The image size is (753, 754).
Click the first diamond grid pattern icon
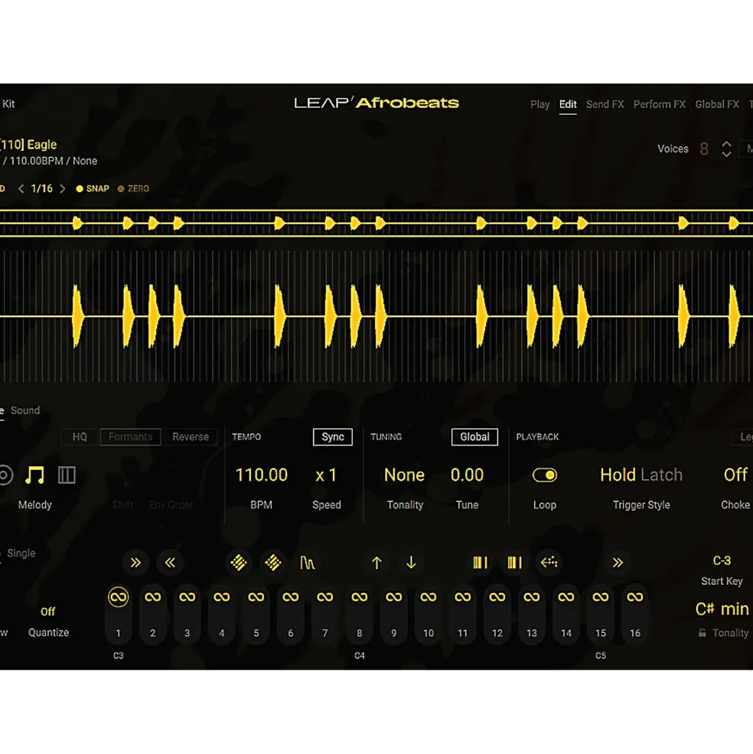click(239, 562)
